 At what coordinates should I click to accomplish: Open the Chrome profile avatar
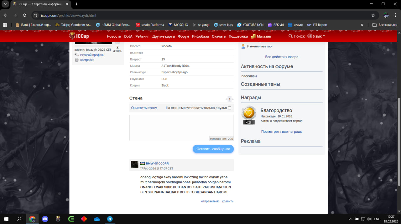coord(386,15)
